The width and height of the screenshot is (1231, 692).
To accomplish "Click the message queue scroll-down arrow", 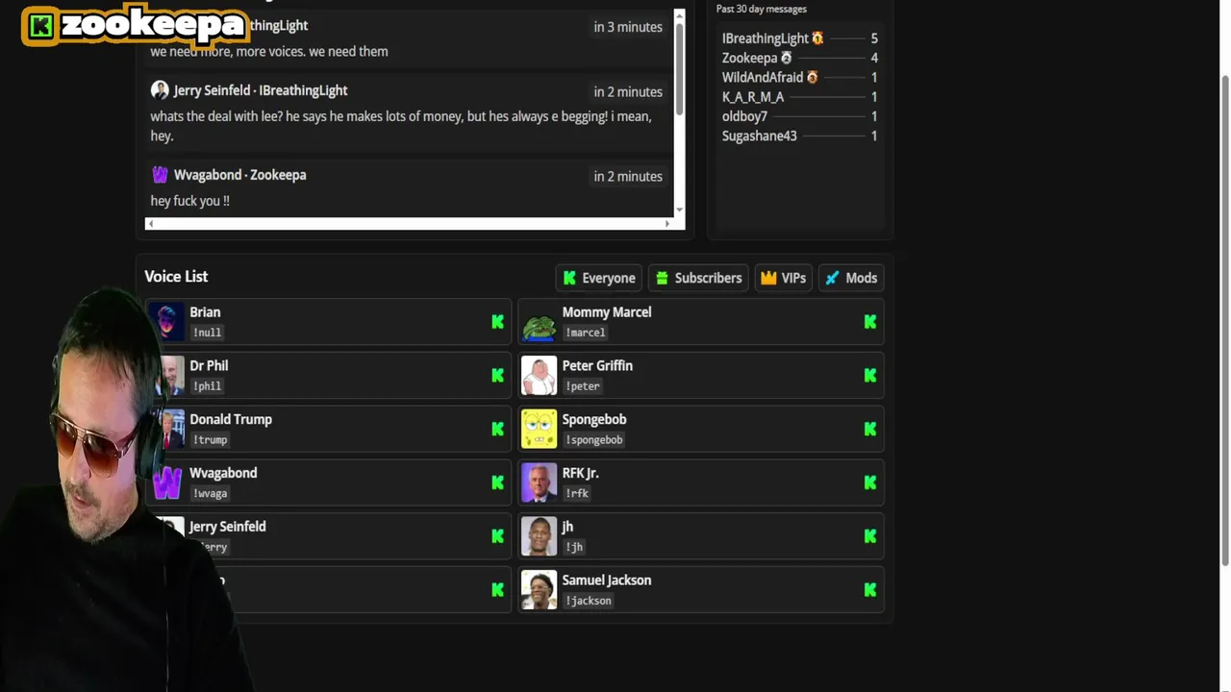I will point(679,210).
